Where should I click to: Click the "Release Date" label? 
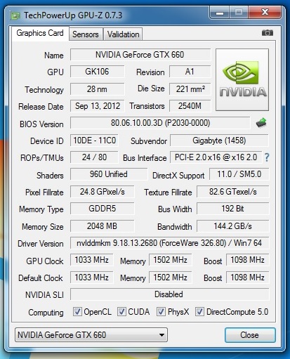(x=41, y=107)
